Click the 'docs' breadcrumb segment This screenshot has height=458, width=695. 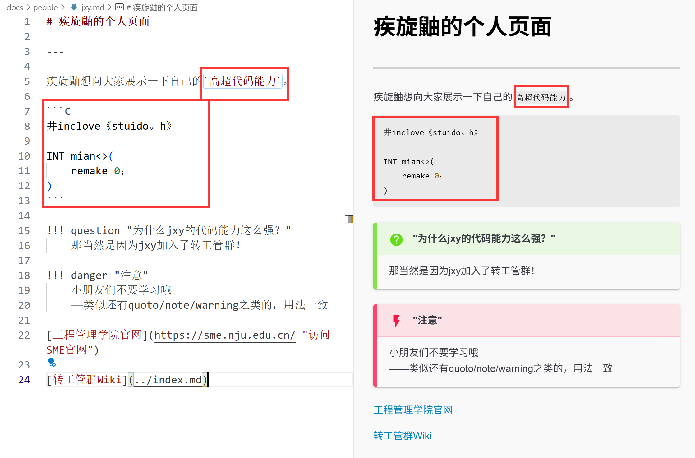point(15,7)
